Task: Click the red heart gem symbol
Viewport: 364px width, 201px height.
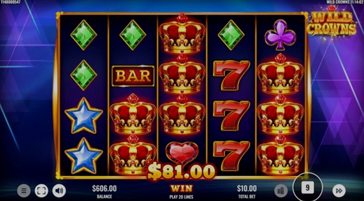Action: click(182, 152)
